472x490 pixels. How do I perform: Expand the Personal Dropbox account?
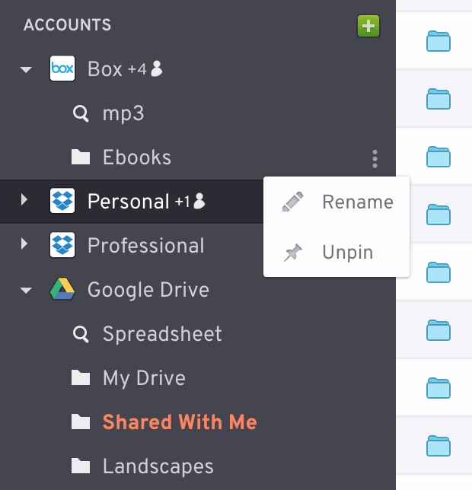tap(24, 199)
